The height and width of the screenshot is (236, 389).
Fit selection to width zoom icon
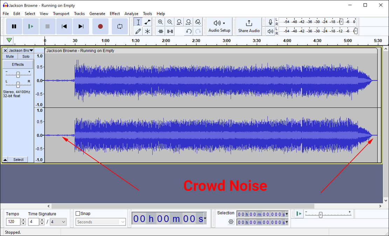(179, 22)
